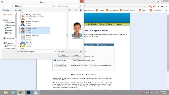The height and width of the screenshot is (95, 169).
Task: Open File Explorer from taskbar
Action: [6, 93]
